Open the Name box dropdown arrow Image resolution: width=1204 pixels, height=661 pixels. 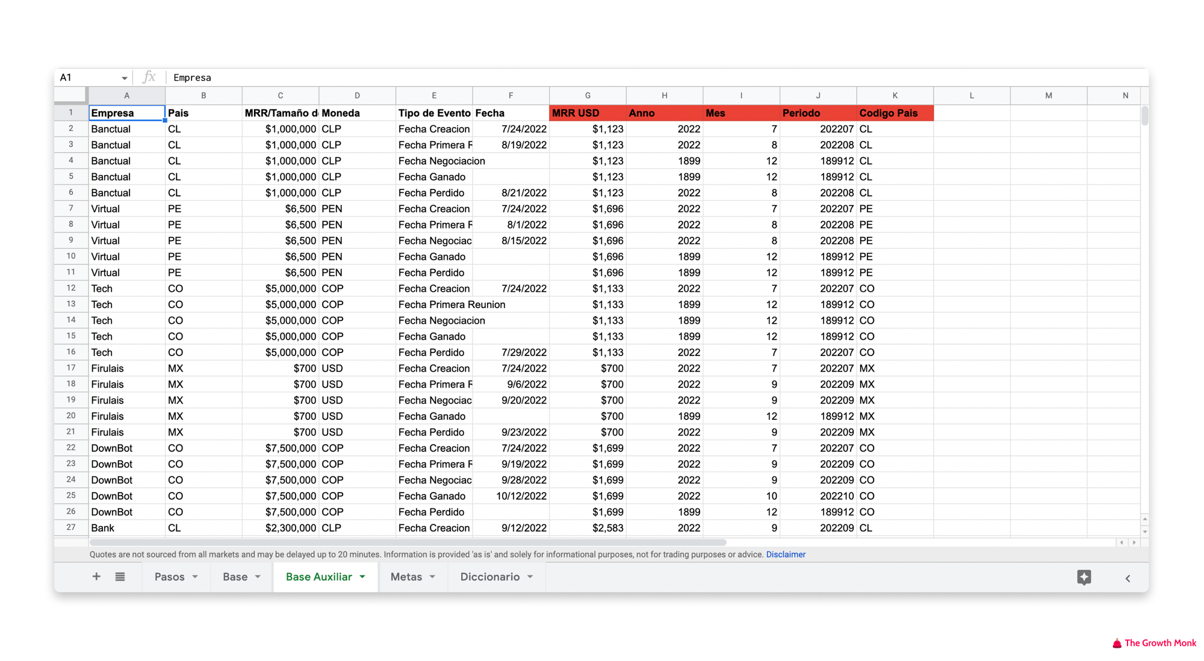coord(124,78)
